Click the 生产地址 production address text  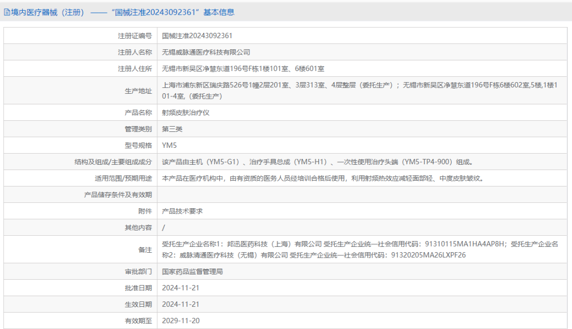(359, 91)
